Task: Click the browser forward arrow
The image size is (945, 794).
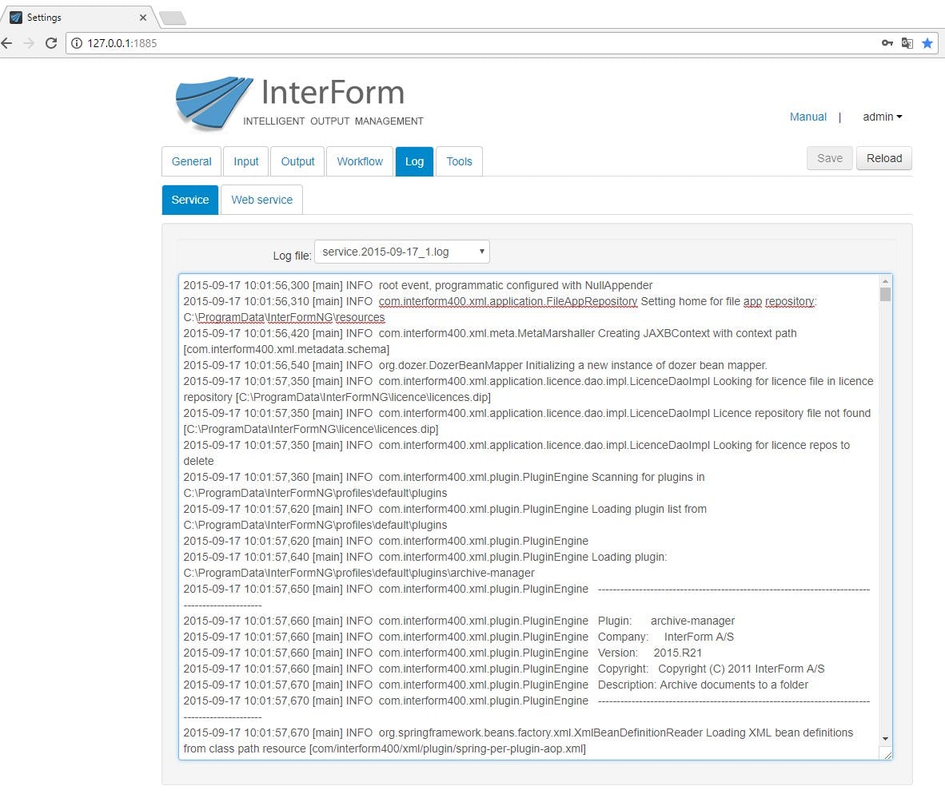Action: coord(29,43)
